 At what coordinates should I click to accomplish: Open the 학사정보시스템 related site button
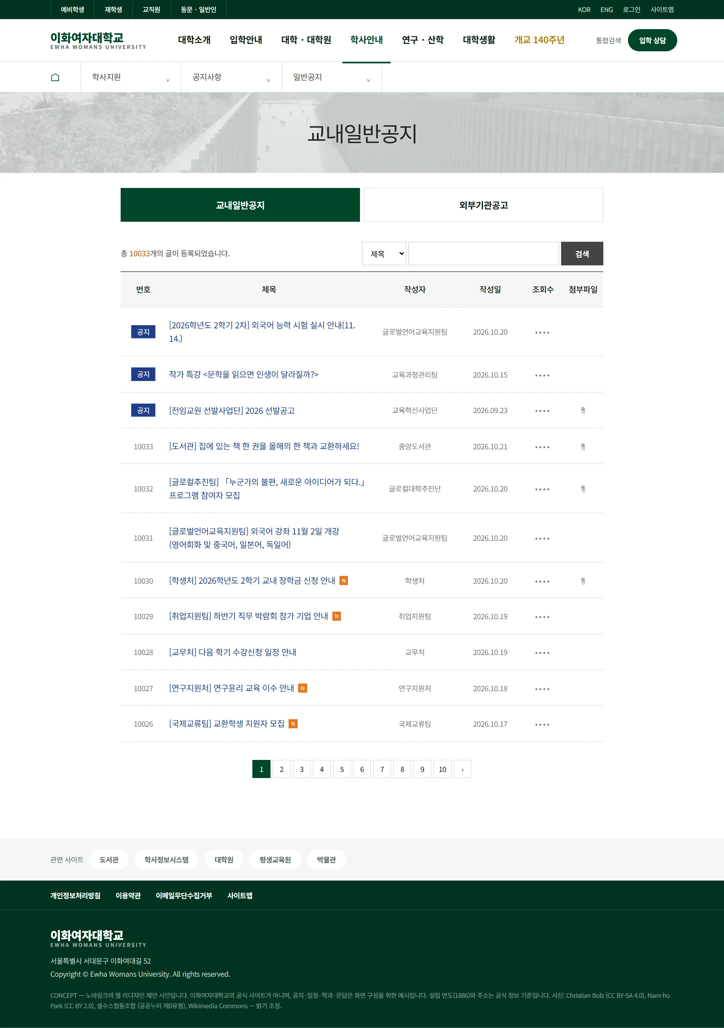click(166, 860)
